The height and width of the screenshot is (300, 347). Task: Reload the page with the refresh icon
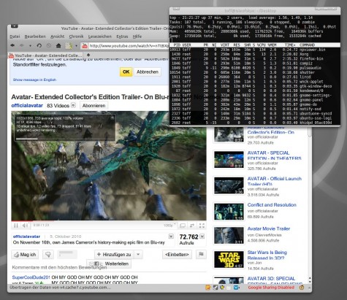(39, 45)
